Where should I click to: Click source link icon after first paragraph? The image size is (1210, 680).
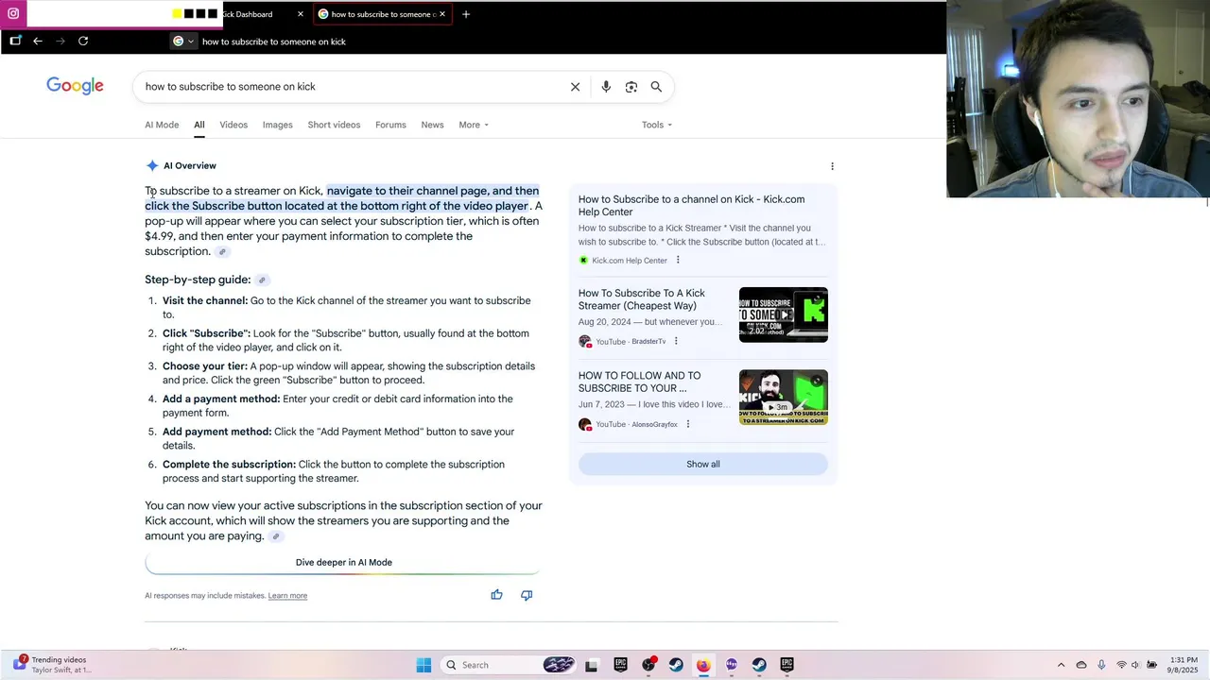pos(222,252)
